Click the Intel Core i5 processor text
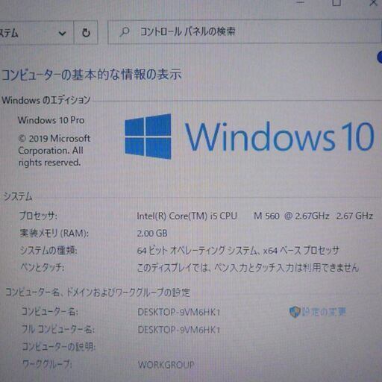This screenshot has width=382, height=382. tap(255, 216)
